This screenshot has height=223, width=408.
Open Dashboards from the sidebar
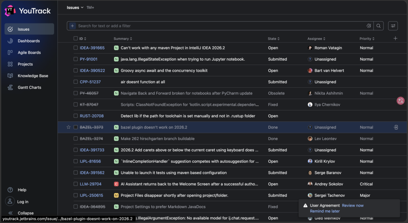point(29,41)
